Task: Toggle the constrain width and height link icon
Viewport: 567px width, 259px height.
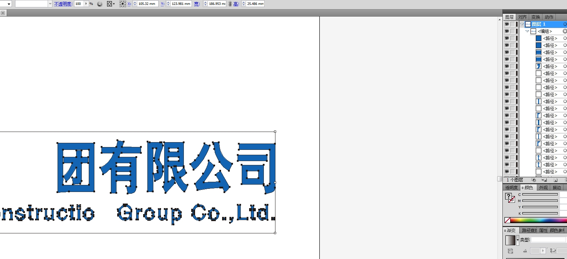Action: click(230, 4)
